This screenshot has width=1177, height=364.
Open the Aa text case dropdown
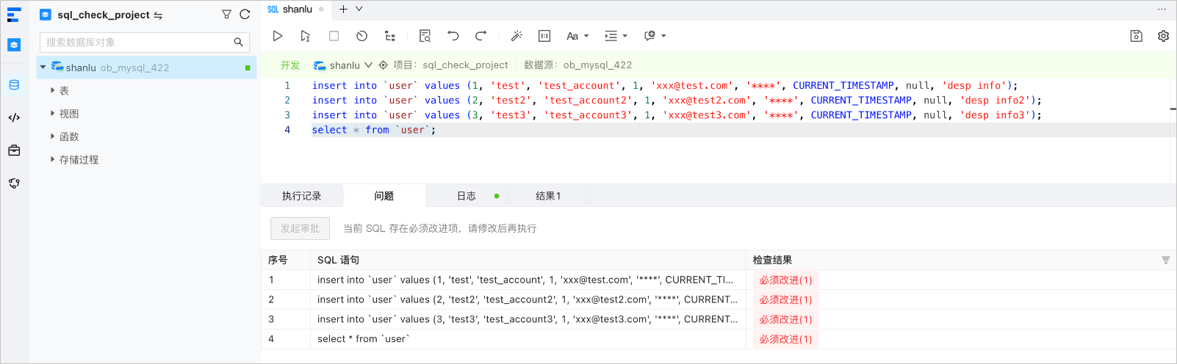click(x=577, y=36)
